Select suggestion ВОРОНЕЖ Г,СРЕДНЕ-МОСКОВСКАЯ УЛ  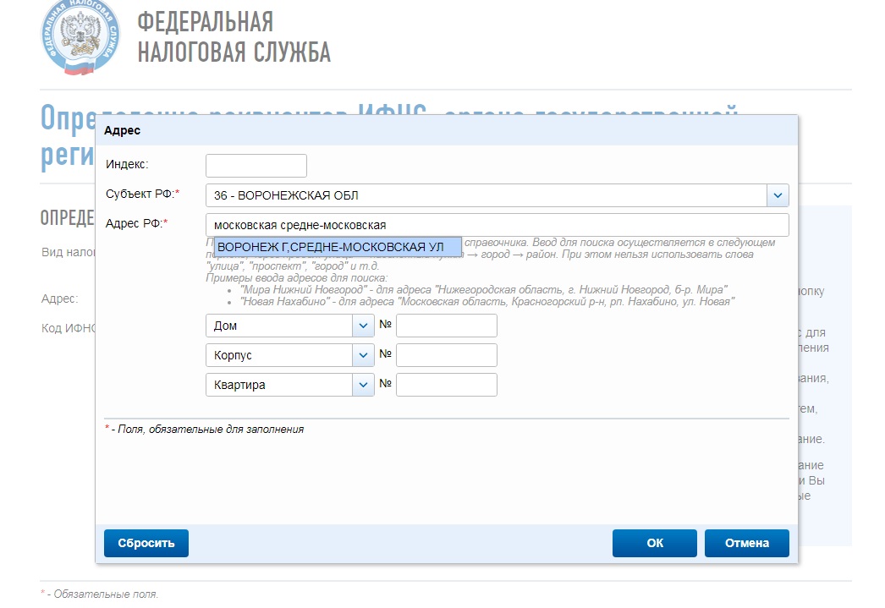[337, 247]
